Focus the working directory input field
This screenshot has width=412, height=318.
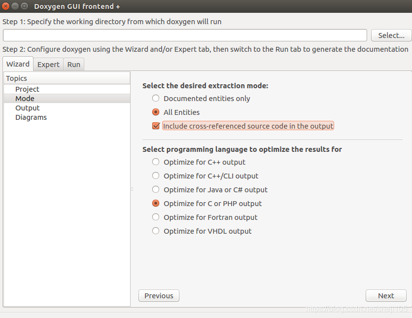point(185,35)
